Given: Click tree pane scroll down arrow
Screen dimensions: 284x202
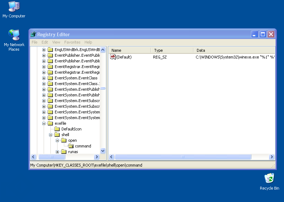Looking at the screenshot, I should pyautogui.click(x=103, y=151).
